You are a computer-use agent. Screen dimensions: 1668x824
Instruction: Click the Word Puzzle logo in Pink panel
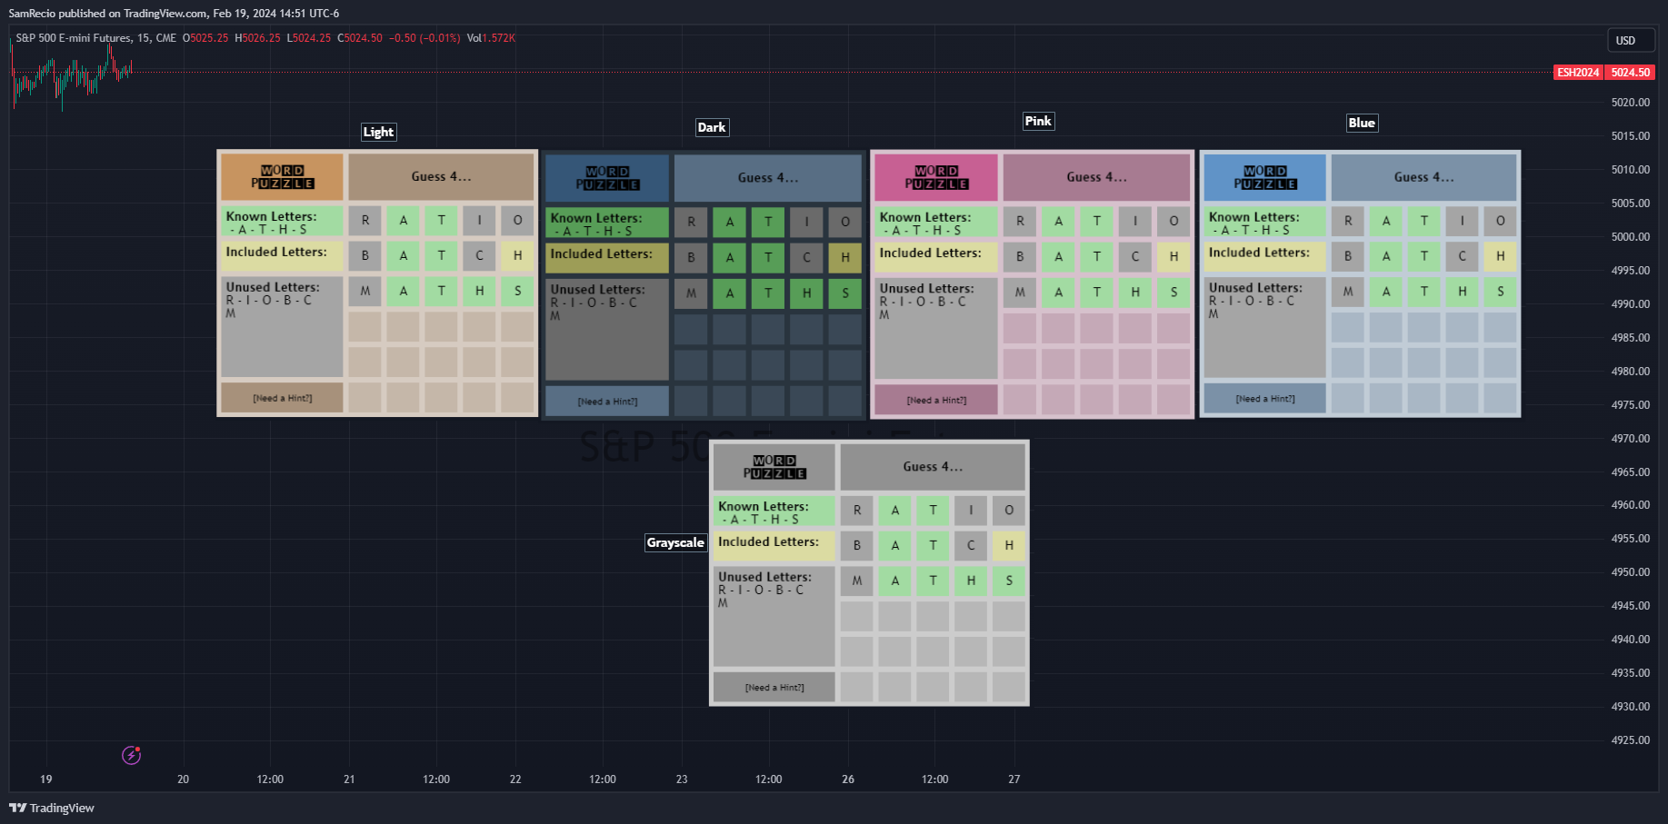click(936, 177)
